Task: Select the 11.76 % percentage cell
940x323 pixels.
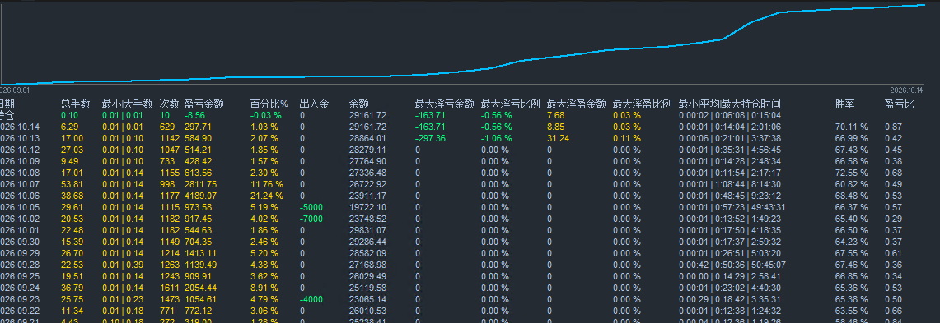Action: [267, 184]
